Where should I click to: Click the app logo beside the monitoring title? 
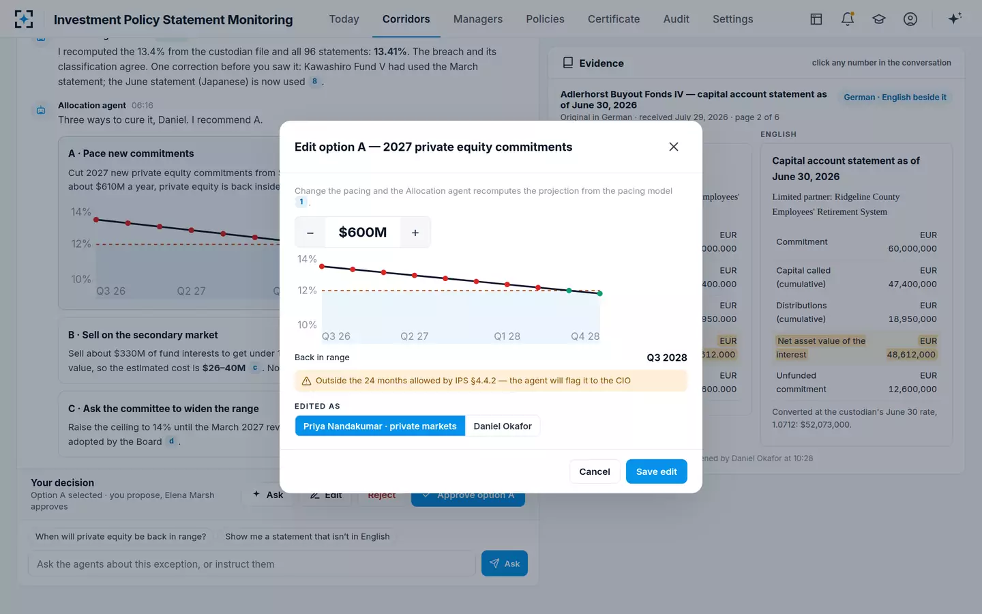pos(24,19)
